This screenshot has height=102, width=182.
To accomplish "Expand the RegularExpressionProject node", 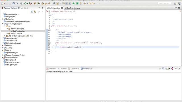I will tap(3, 55).
